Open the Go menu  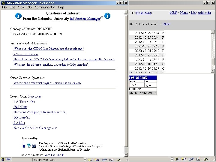(30, 7)
